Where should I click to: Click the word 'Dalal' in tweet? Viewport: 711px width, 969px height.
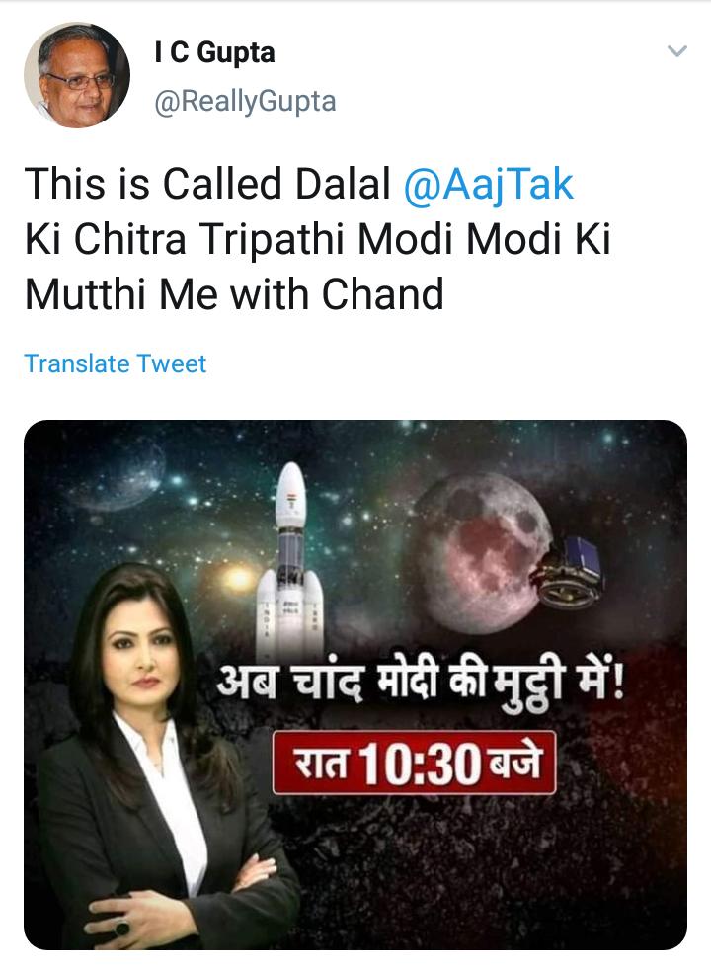point(343,184)
